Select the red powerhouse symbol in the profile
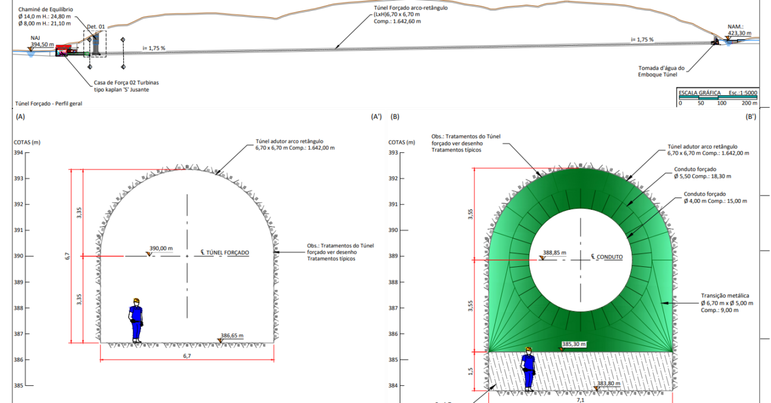The height and width of the screenshot is (403, 771). coord(63,51)
